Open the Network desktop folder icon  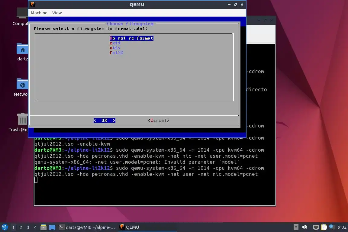tap(22, 84)
